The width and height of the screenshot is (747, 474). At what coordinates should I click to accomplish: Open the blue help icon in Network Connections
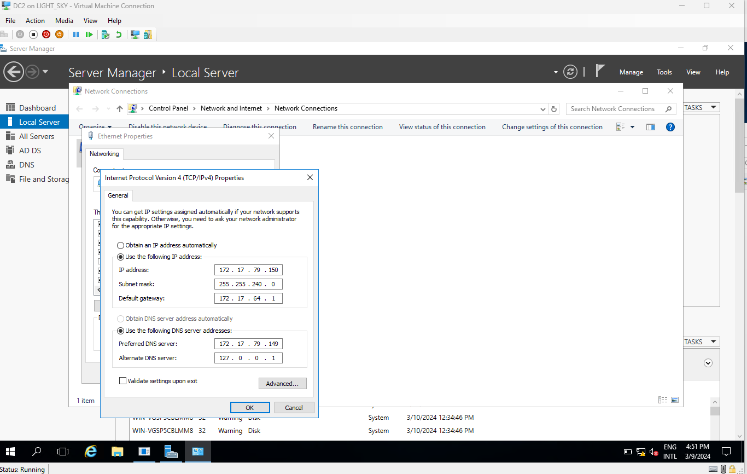670,127
